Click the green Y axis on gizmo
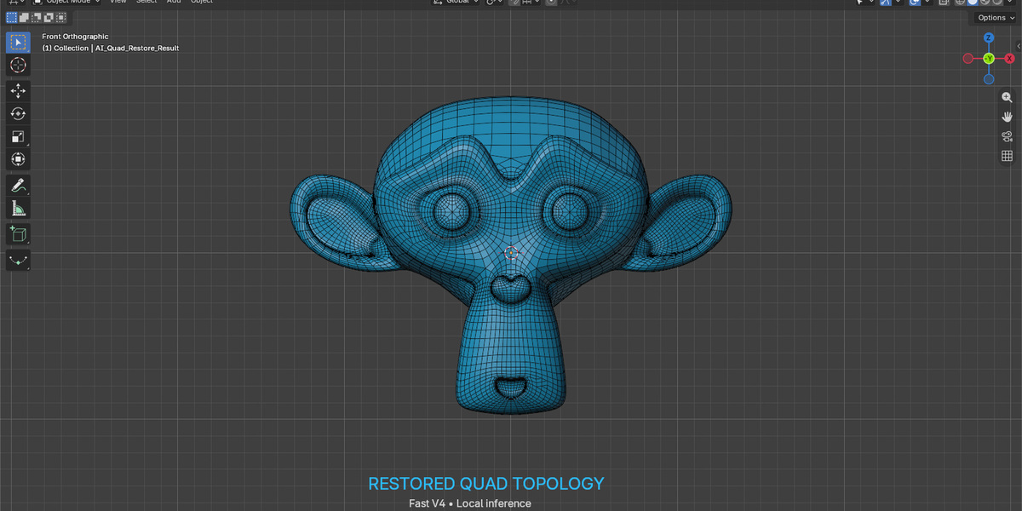This screenshot has width=1022, height=511. (989, 58)
